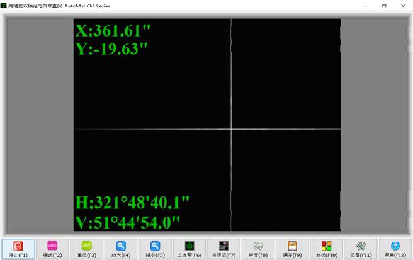Image resolution: width=413 pixels, height=260 pixels.
Task: Click the Y offset reading -19.63"
Action: pyautogui.click(x=111, y=49)
